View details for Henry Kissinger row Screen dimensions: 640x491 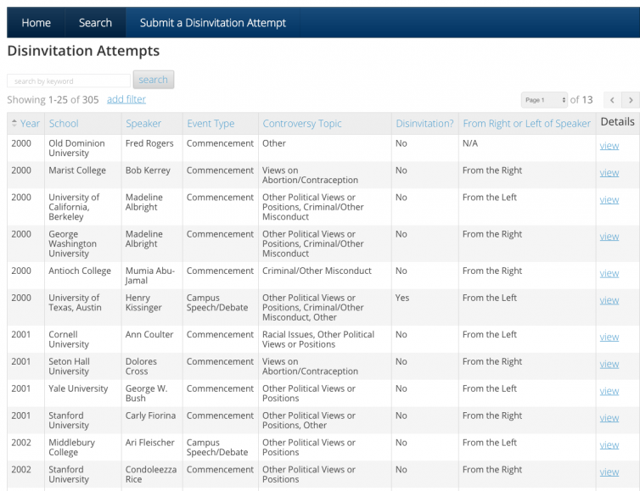click(609, 300)
